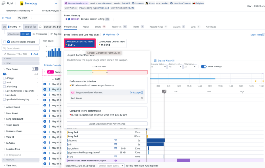Open the Feature Flags tab
Image resolution: width=265 pixels, height=168 pixels.
click(x=158, y=27)
